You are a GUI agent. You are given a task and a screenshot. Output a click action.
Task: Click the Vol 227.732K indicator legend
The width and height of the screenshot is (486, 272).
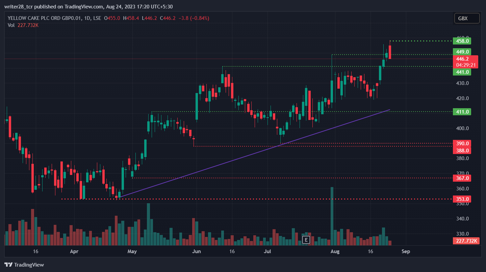(23, 25)
